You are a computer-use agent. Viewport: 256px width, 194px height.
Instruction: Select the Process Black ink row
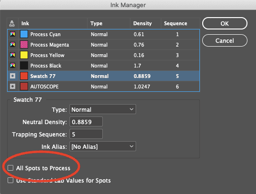point(104,66)
